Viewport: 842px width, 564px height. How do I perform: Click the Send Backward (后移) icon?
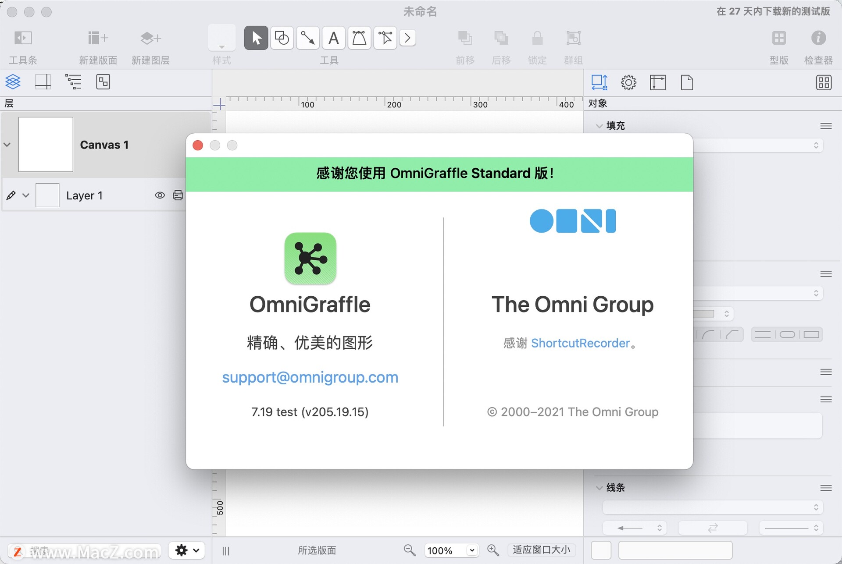(501, 38)
